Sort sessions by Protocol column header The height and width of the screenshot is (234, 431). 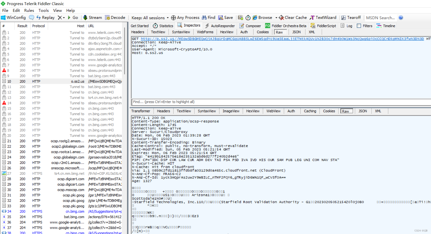38,26
